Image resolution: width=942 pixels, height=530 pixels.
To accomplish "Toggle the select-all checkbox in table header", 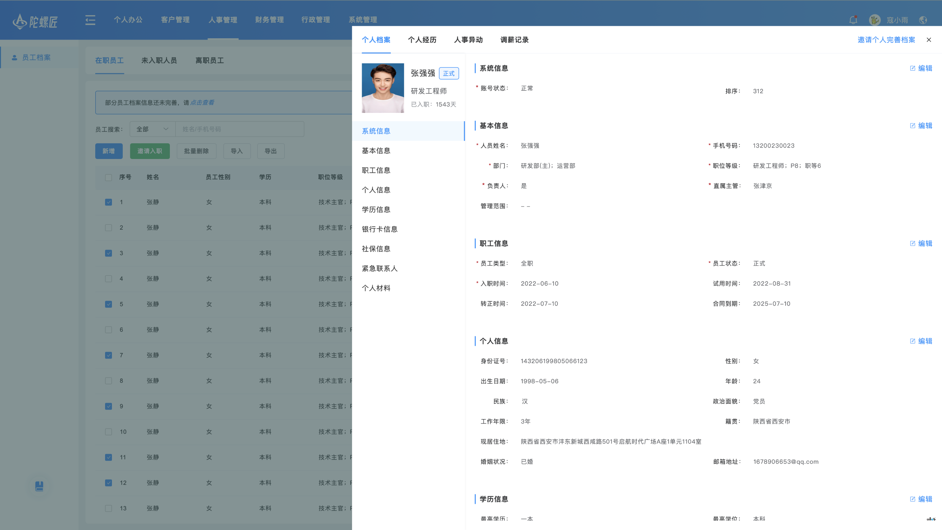I will [x=108, y=177].
